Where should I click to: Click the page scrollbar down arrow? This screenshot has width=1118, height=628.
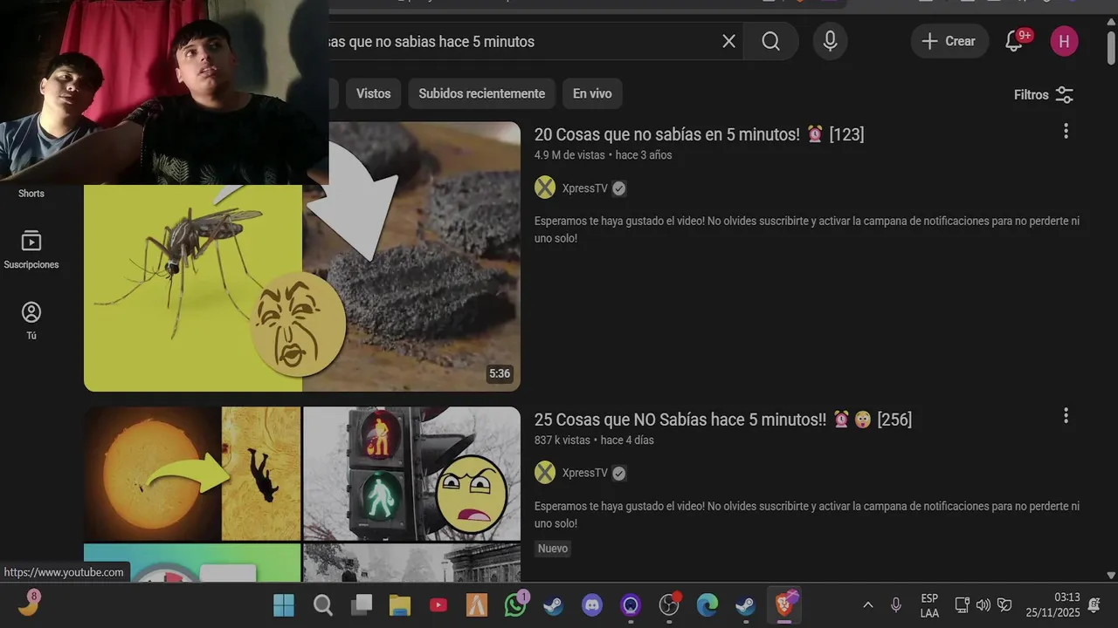click(x=1111, y=576)
